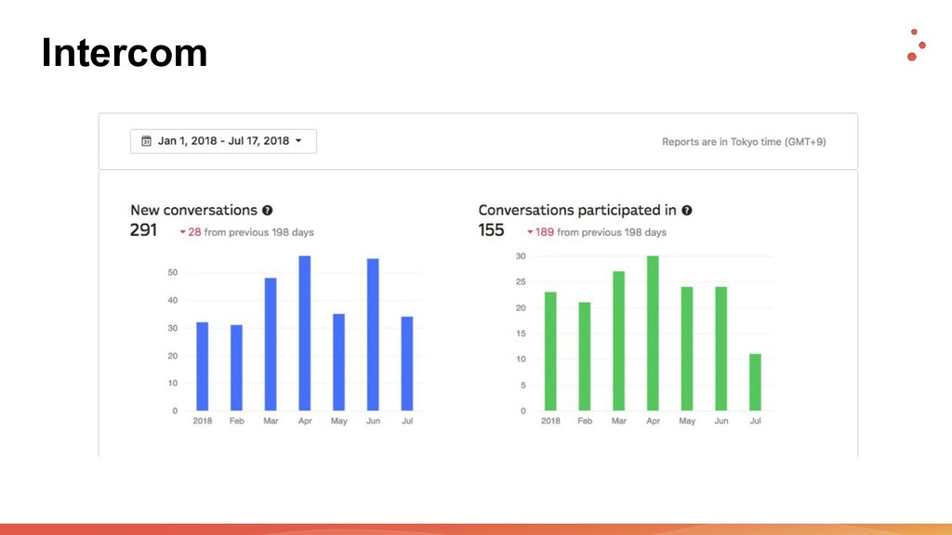Click the blue Mar bar in New conversations
952x535 pixels.
pyautogui.click(x=271, y=344)
